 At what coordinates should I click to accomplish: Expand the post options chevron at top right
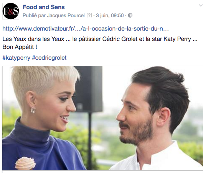[x=201, y=5]
